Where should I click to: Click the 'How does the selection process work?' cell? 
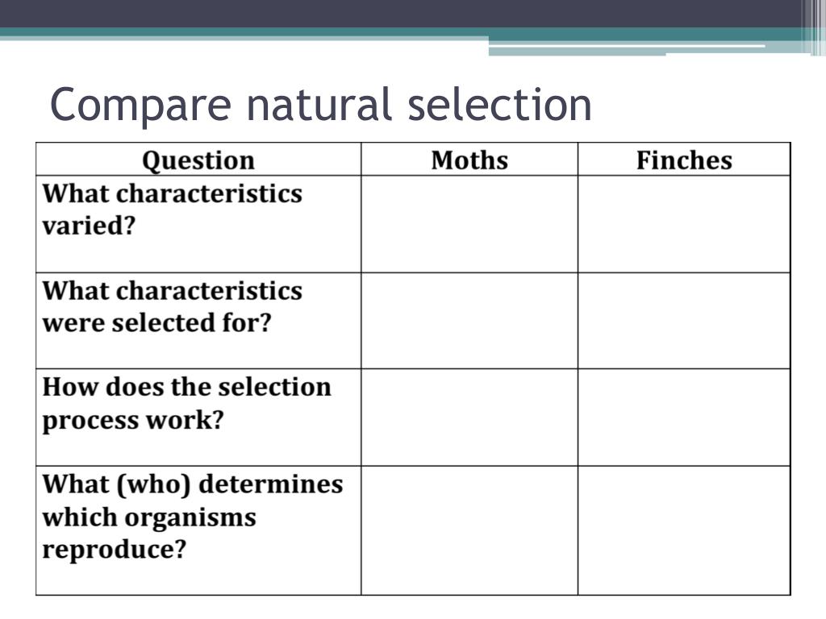(x=198, y=418)
